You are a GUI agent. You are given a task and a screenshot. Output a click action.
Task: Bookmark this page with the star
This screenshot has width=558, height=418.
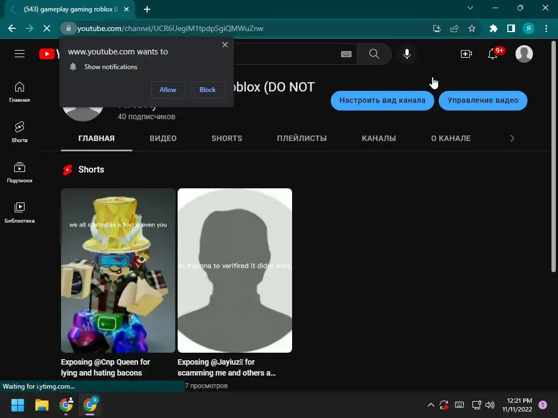472,28
